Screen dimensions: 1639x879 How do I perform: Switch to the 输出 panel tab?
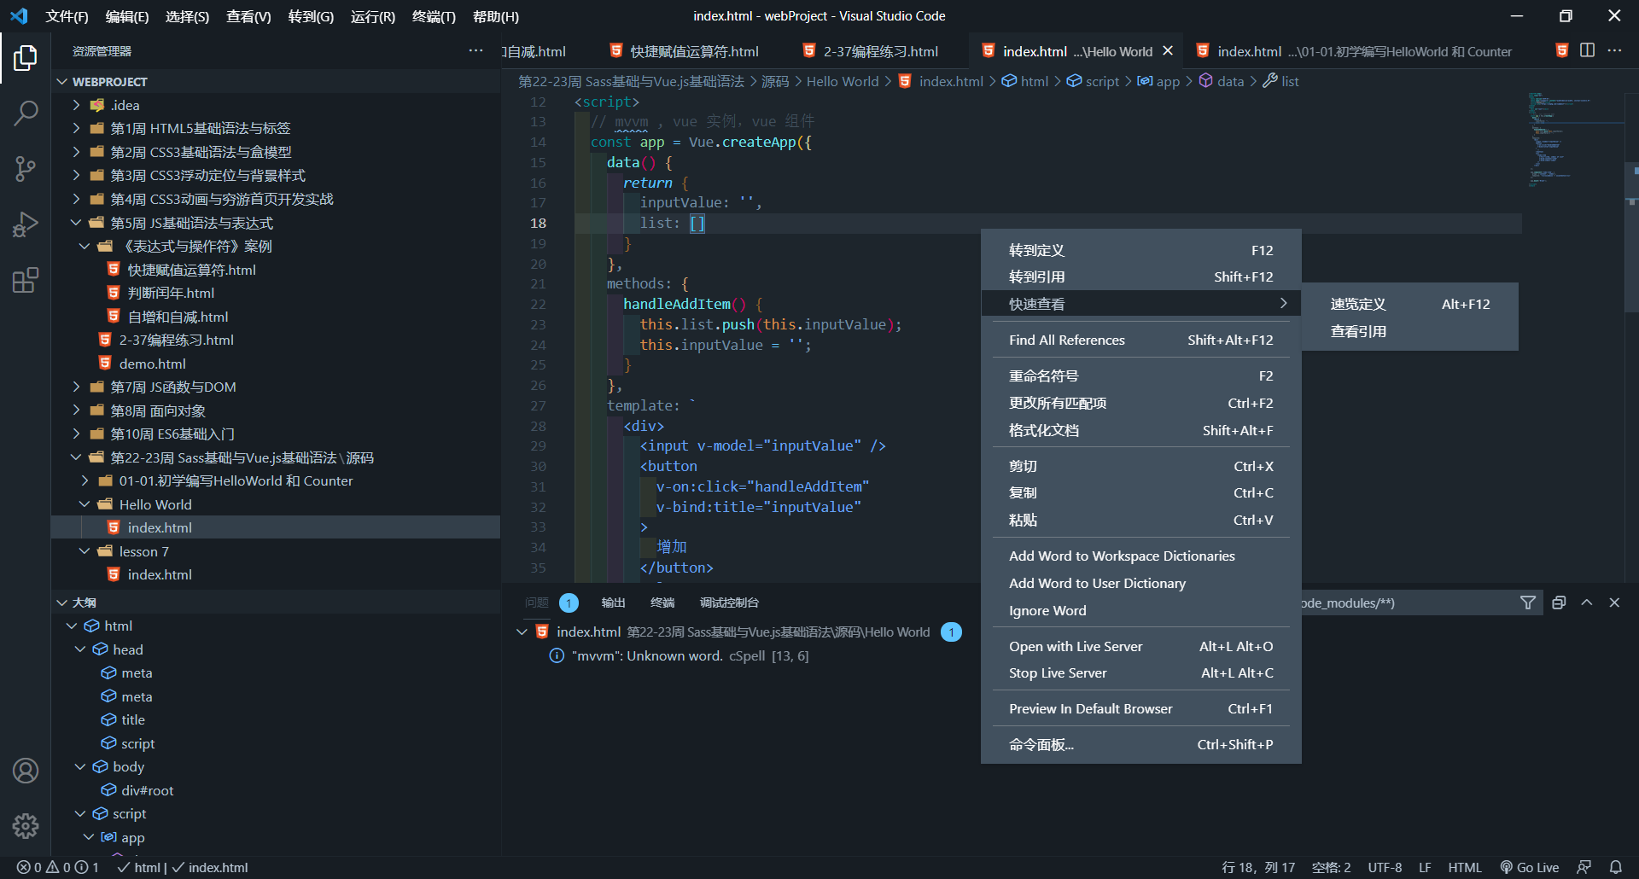click(x=613, y=602)
